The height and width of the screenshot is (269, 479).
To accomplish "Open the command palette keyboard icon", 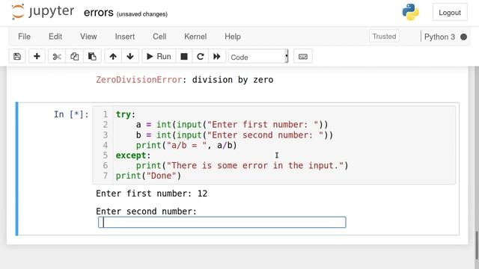I will 302,57.
